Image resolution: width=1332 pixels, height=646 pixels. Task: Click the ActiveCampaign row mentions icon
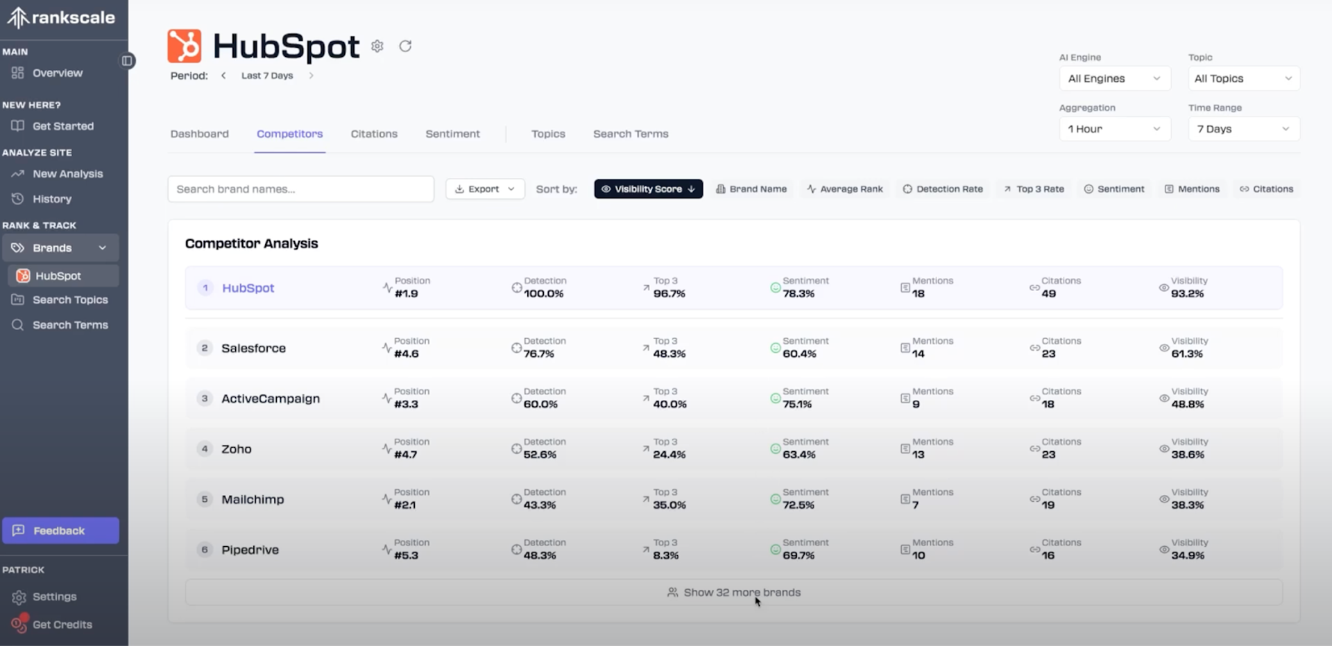point(905,399)
